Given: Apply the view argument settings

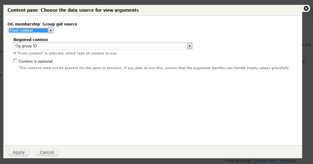Looking at the screenshot, I should coord(19,152).
